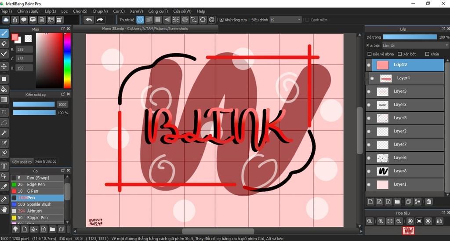Delete layer with trash icon
This screenshot has height=241, width=450.
[428, 201]
